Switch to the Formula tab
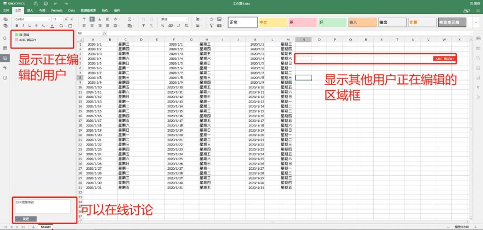The image size is (483, 230). click(56, 10)
